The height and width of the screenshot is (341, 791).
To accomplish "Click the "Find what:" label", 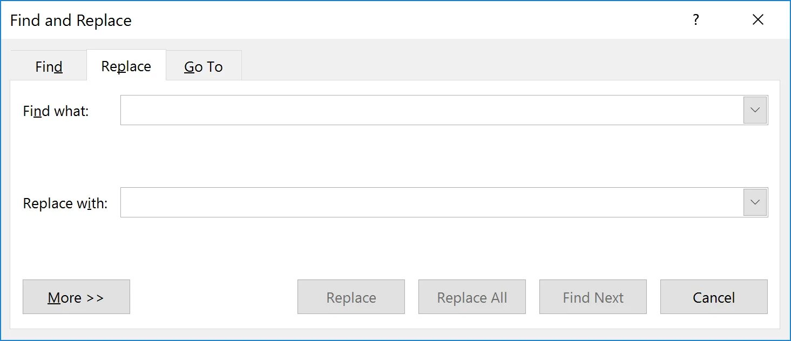I will (x=56, y=111).
